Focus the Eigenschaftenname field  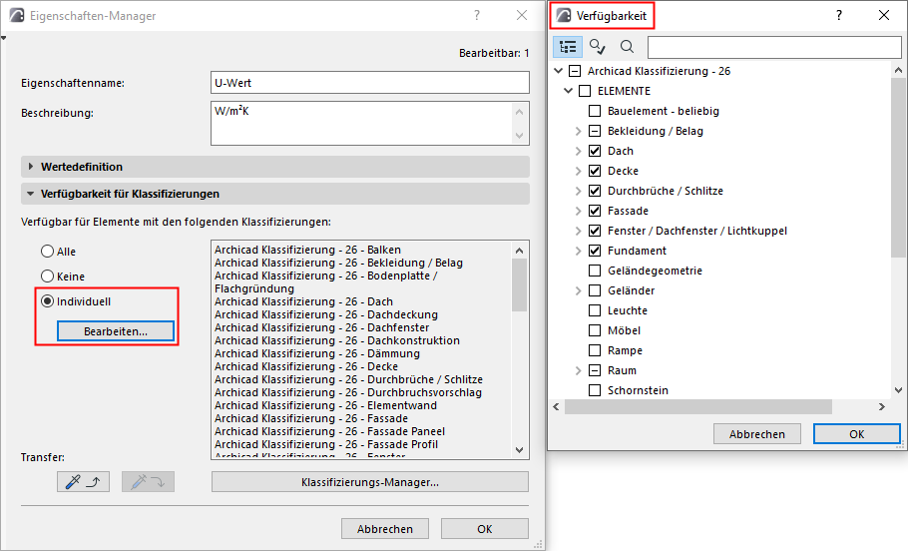tap(370, 83)
